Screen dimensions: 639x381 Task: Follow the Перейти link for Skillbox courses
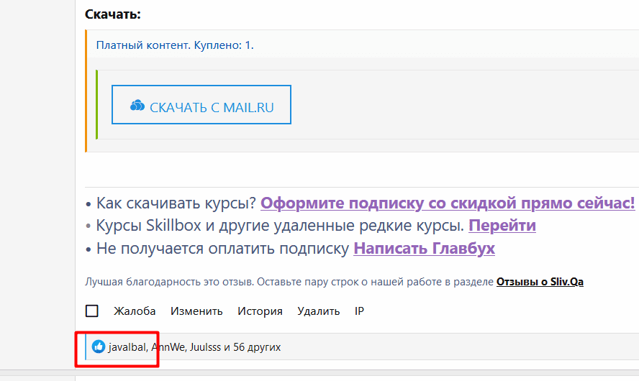click(x=502, y=226)
